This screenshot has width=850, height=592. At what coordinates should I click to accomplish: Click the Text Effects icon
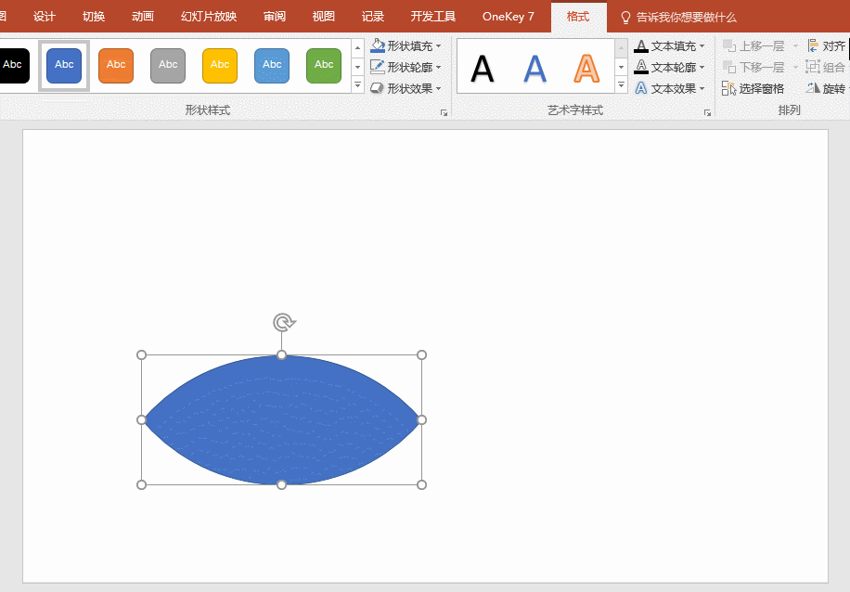(641, 88)
